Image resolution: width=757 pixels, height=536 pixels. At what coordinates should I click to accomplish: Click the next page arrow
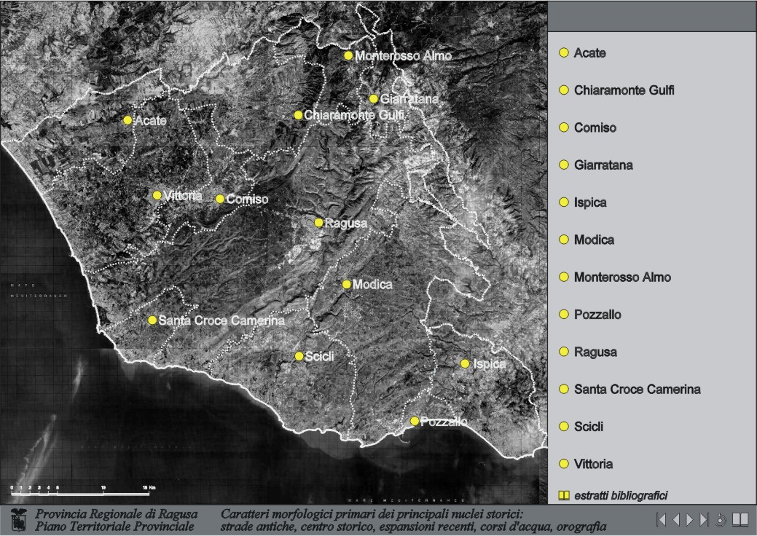(689, 519)
